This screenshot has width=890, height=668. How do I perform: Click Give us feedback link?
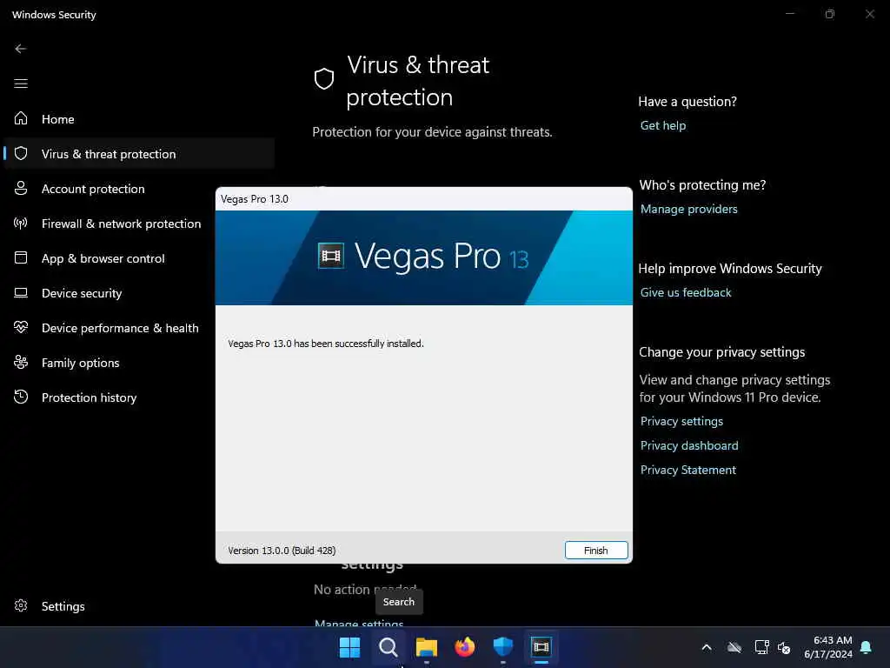tap(686, 292)
